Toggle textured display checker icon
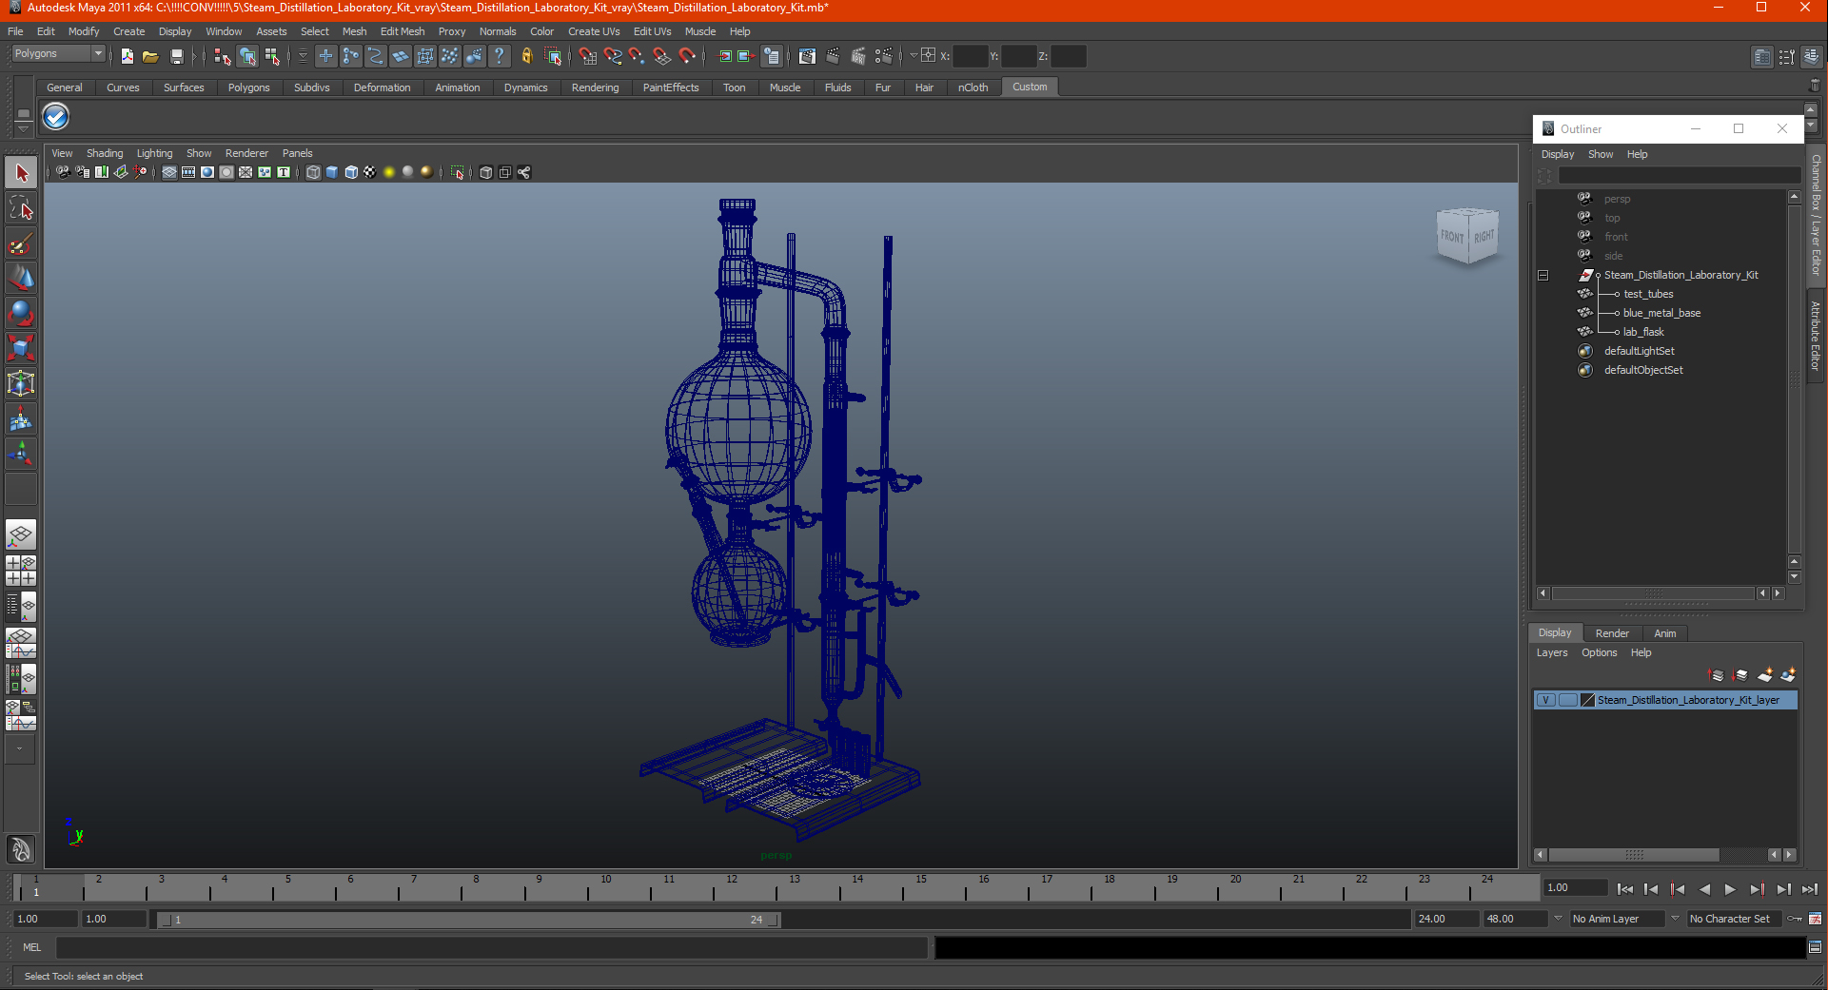This screenshot has width=1828, height=990. tap(370, 172)
